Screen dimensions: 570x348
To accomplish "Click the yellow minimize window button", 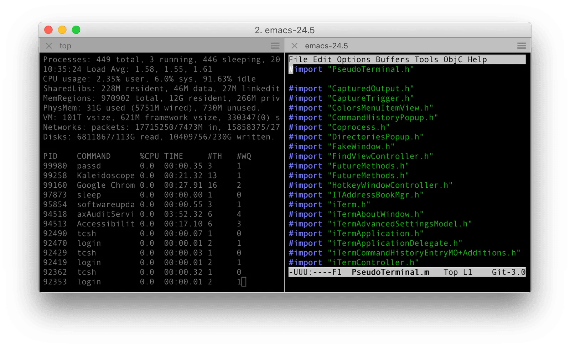I will pyautogui.click(x=62, y=30).
